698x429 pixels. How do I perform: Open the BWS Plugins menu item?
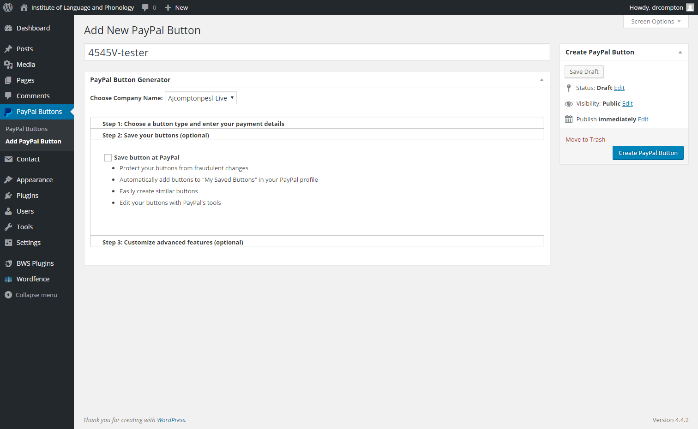click(x=37, y=263)
